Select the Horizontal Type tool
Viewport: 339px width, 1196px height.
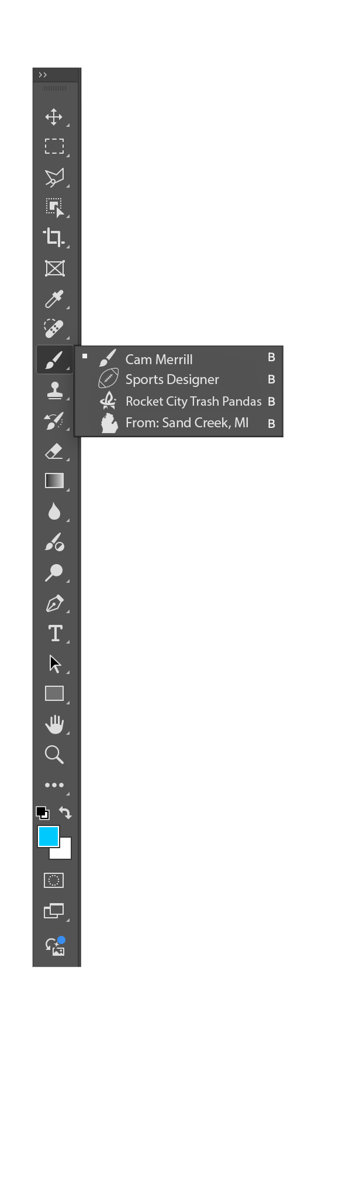pos(55,633)
